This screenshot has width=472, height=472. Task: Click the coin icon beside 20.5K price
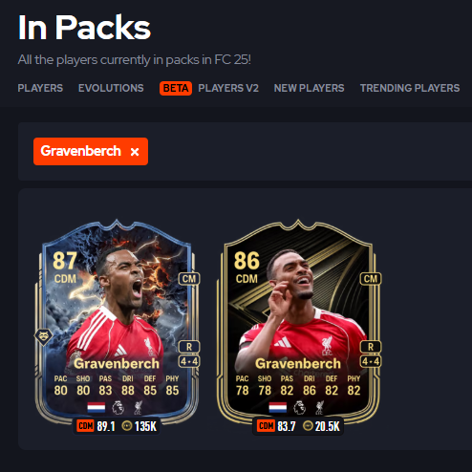tap(308, 426)
